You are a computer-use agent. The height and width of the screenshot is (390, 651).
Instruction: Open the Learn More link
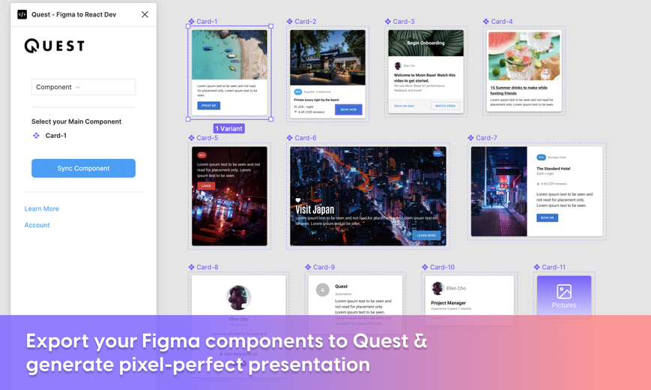point(41,208)
